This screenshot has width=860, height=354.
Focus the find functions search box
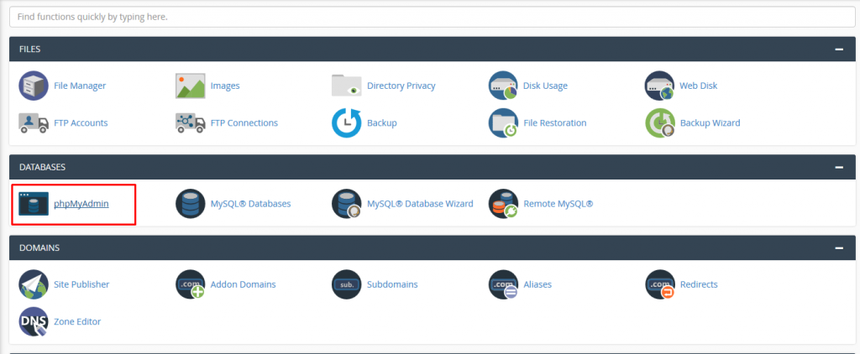tap(429, 18)
